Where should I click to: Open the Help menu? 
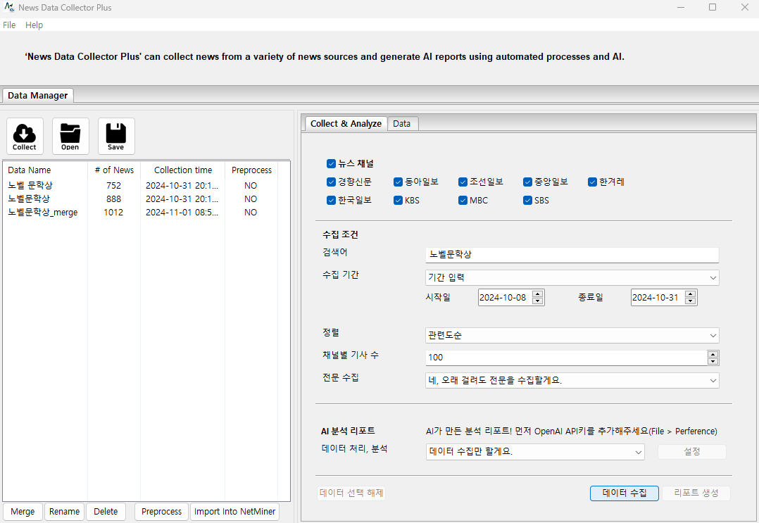pyautogui.click(x=34, y=25)
